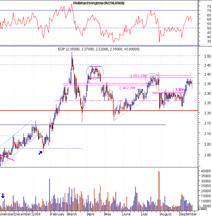Click the tallest volume bar in late July

click(159, 191)
